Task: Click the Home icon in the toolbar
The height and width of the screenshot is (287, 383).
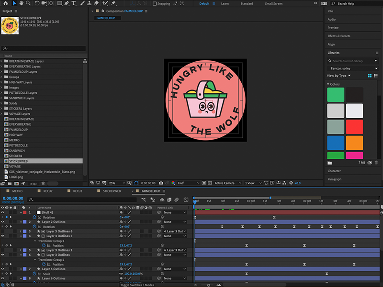Action: tap(5, 3)
